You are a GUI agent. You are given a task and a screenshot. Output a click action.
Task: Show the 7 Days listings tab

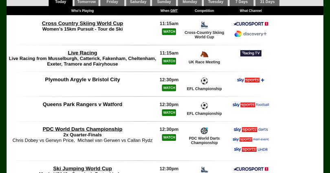pyautogui.click(x=241, y=2)
